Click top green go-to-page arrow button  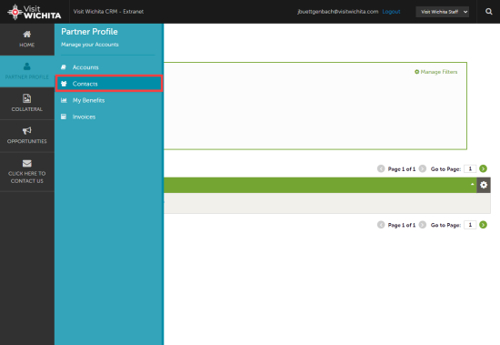(483, 168)
